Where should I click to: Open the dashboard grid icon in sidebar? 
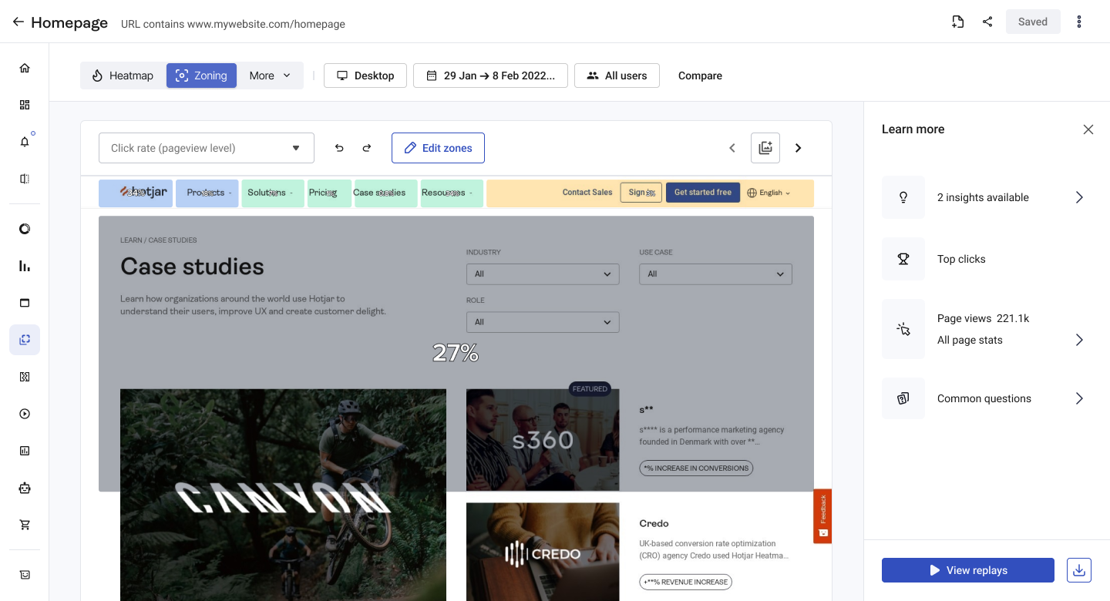pos(25,105)
